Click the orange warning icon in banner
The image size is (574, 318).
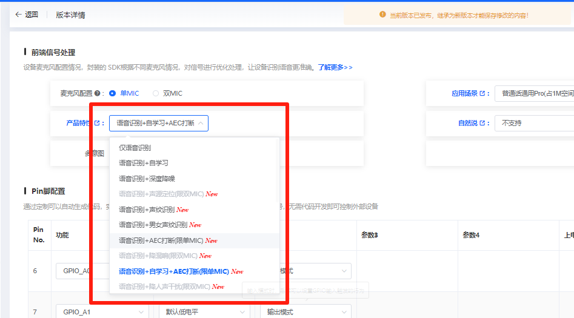(x=382, y=15)
